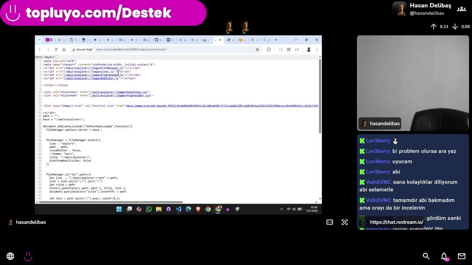
Task: Open the ModalView.css stylesheet link
Action: point(118,92)
